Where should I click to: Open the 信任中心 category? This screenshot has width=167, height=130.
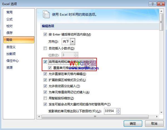pos(13,61)
